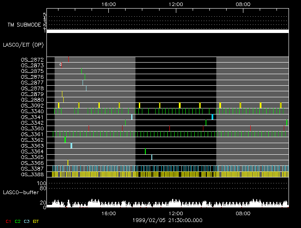301x228 pixels.
Task: Click the OS_3340 row label
Action: [32, 111]
